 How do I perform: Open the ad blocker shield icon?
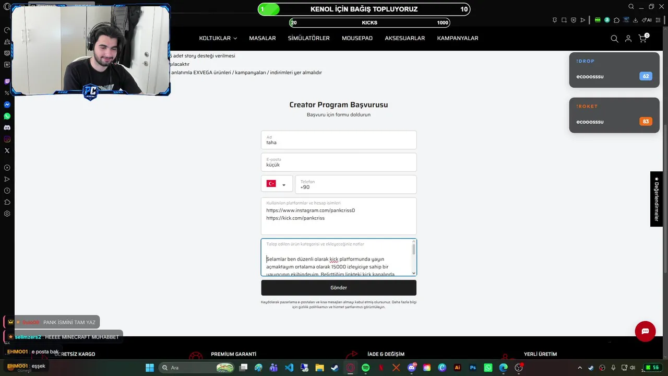point(574,20)
